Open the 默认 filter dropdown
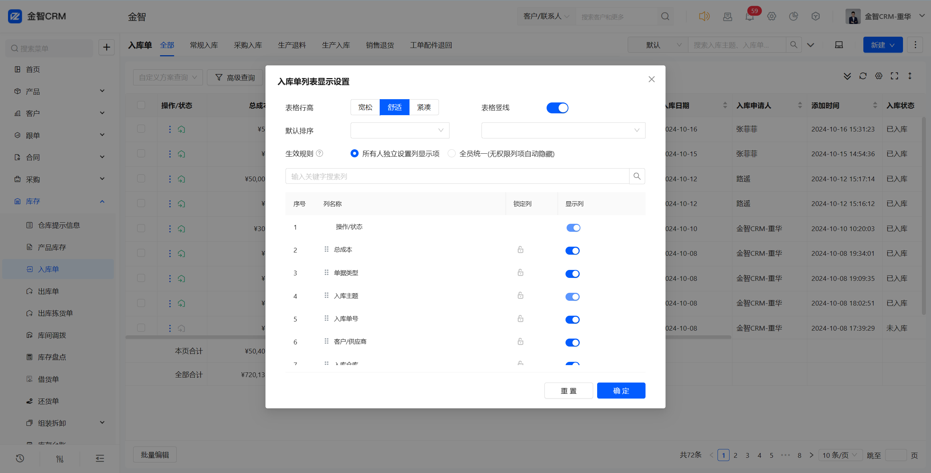931x473 pixels. (658, 45)
